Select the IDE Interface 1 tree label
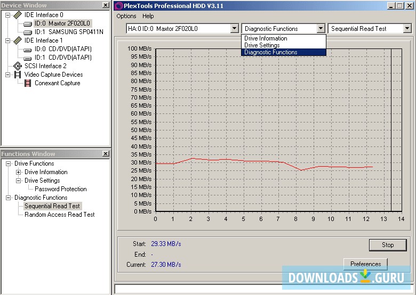This screenshot has width=416, height=295. click(44, 40)
